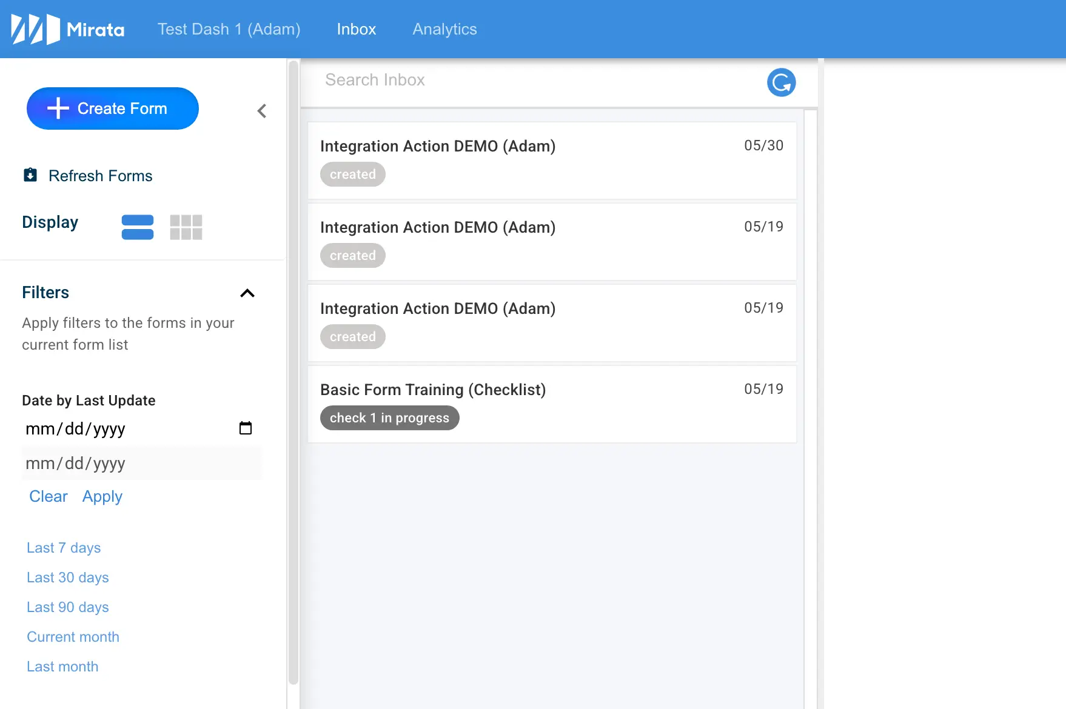
Task: Switch to grid display view
Action: [x=186, y=227]
